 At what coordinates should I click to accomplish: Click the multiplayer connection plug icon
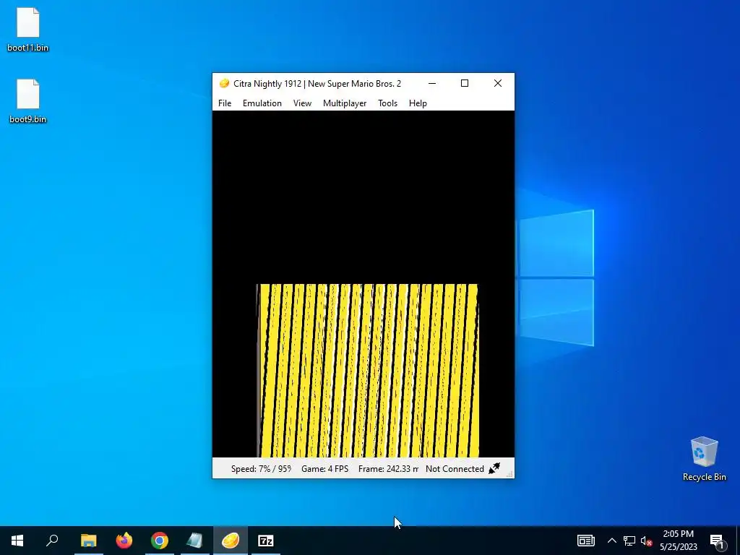494,468
